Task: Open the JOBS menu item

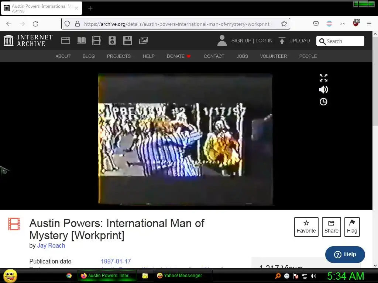Action: [242, 56]
